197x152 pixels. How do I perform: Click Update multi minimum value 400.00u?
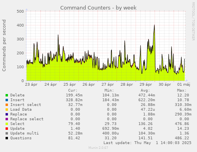coord(111,133)
